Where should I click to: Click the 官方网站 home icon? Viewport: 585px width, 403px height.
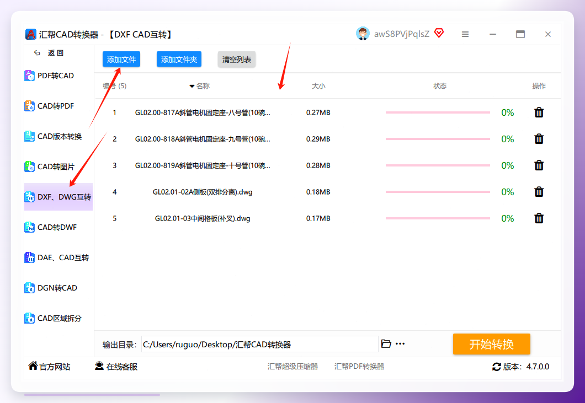(x=33, y=366)
